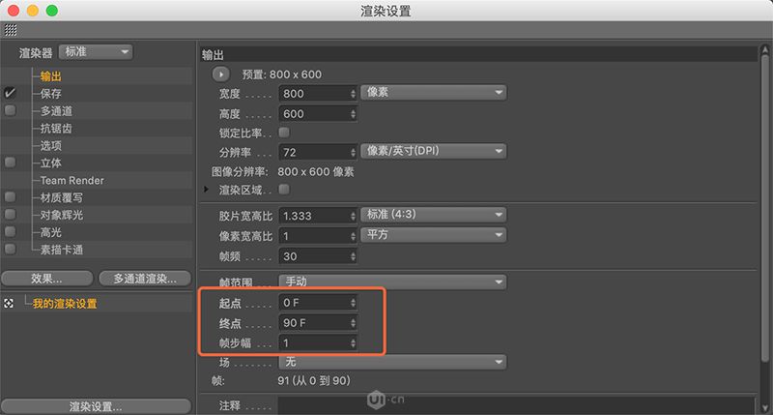The width and height of the screenshot is (773, 415).
Task: Click the icon beside 我的渲染设置
Action: pyautogui.click(x=10, y=304)
